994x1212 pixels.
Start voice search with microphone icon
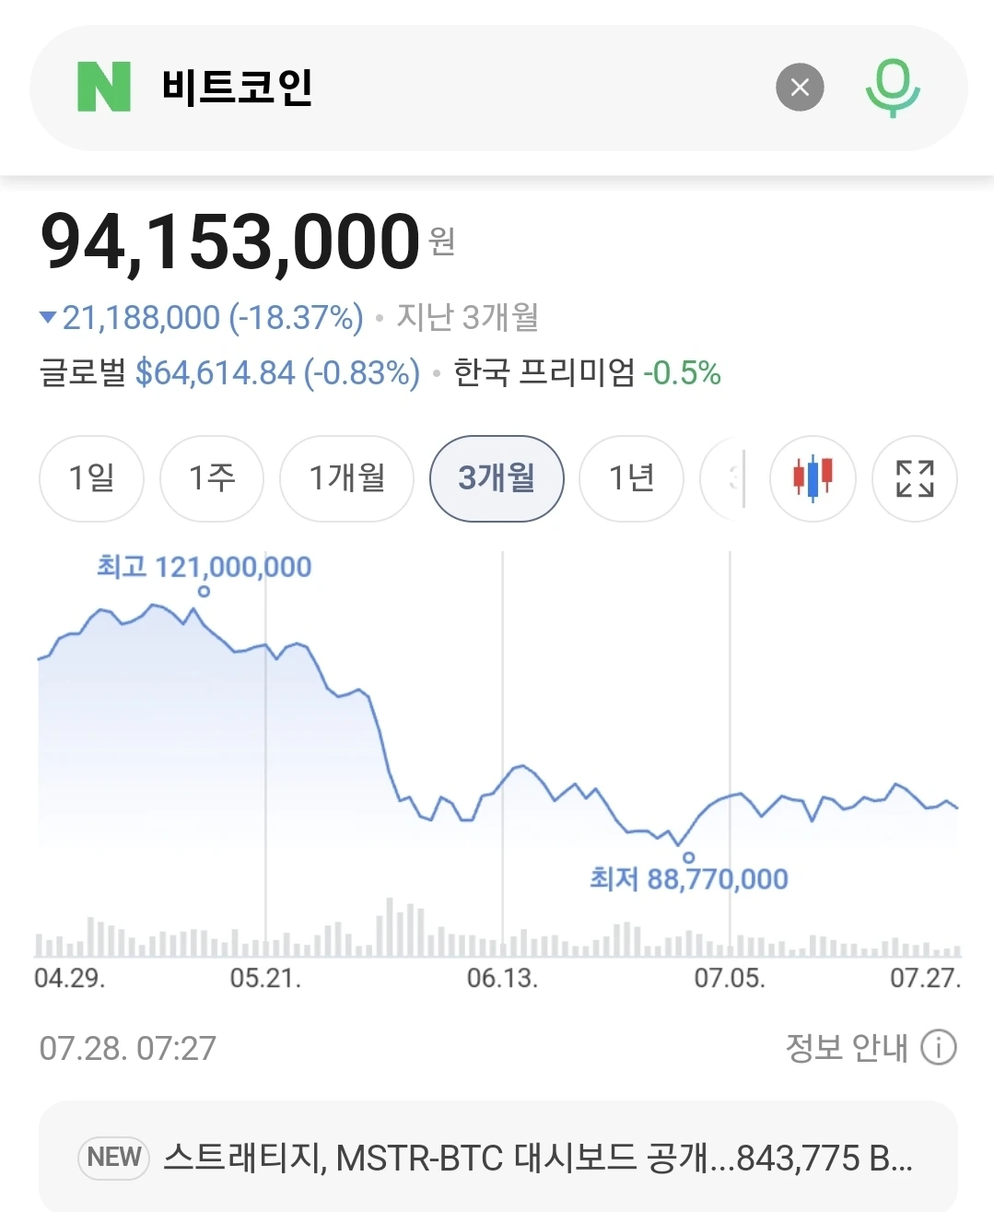[x=892, y=88]
